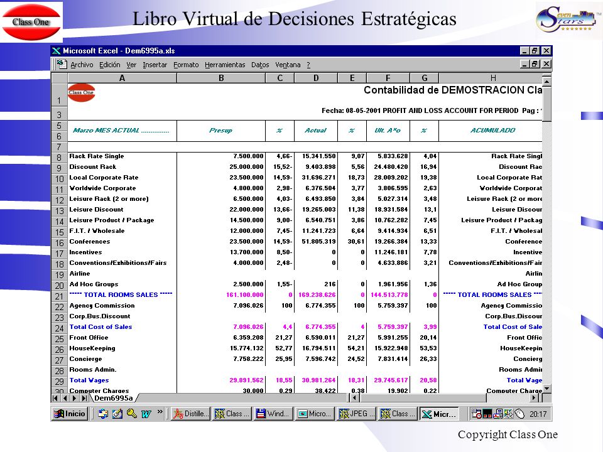This screenshot has width=603, height=452.
Task: Open the Edición menu
Action: click(109, 65)
